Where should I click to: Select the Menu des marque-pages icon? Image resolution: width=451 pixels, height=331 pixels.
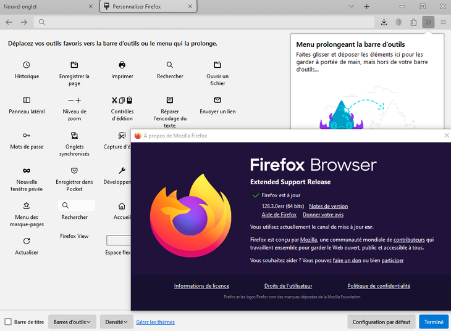(27, 205)
